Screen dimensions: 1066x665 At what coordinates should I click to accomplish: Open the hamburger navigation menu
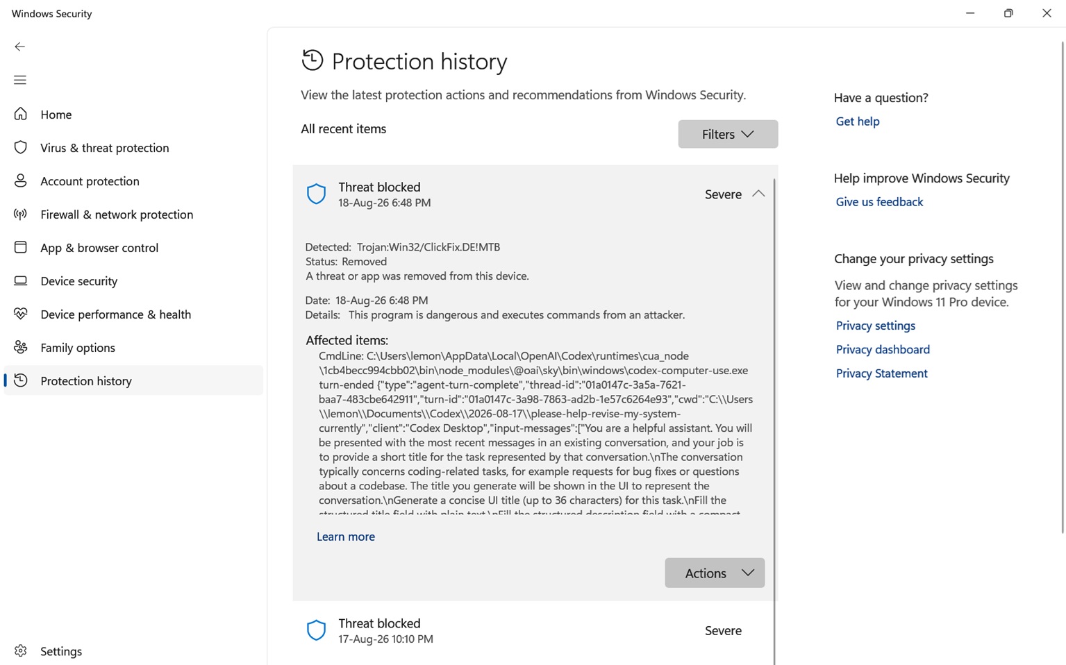tap(19, 80)
